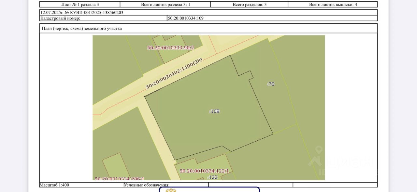Screen dimensions: 417x192
Task: Click parcel label :109 on the map
Action: coord(214,111)
